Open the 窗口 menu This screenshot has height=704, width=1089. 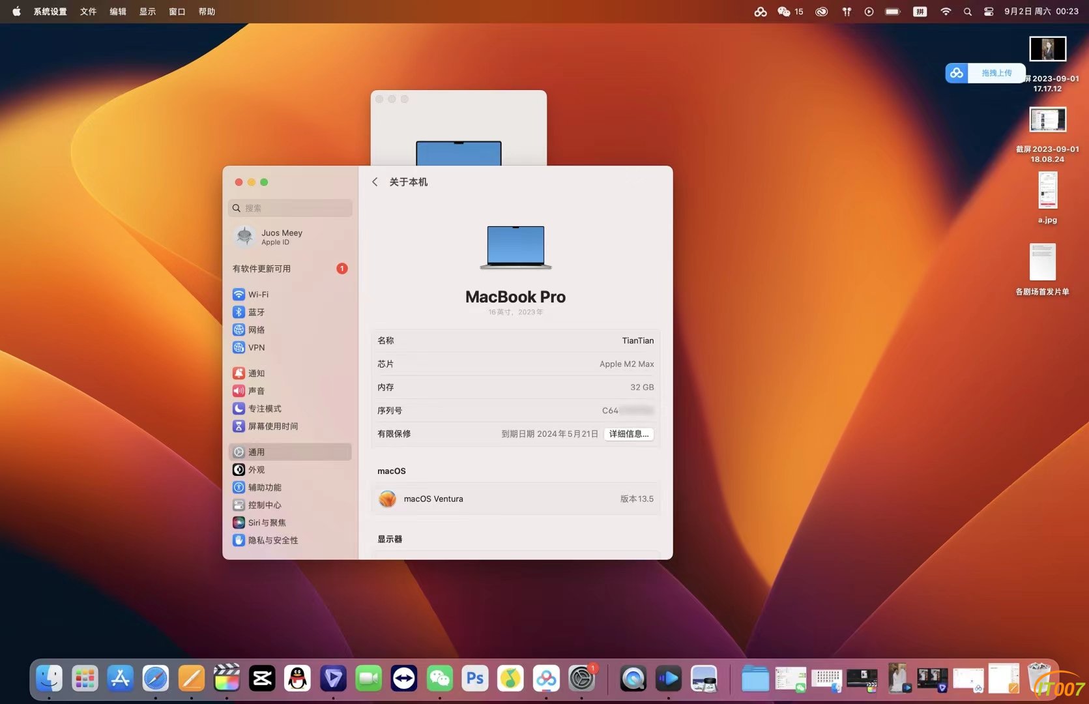177,11
